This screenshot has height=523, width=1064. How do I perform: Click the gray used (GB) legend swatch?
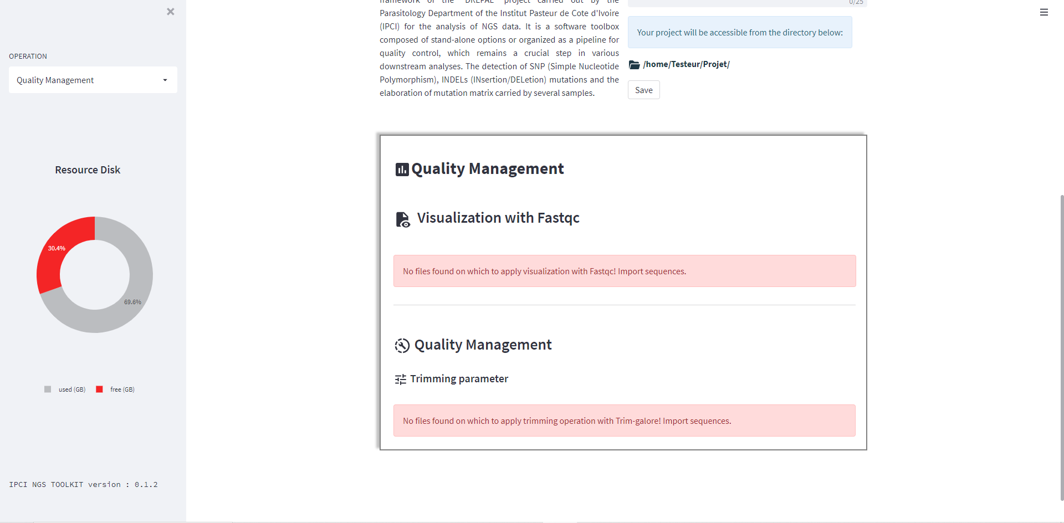48,389
